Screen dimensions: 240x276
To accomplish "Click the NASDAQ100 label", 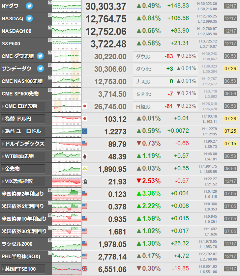I will pyautogui.click(x=16, y=31).
